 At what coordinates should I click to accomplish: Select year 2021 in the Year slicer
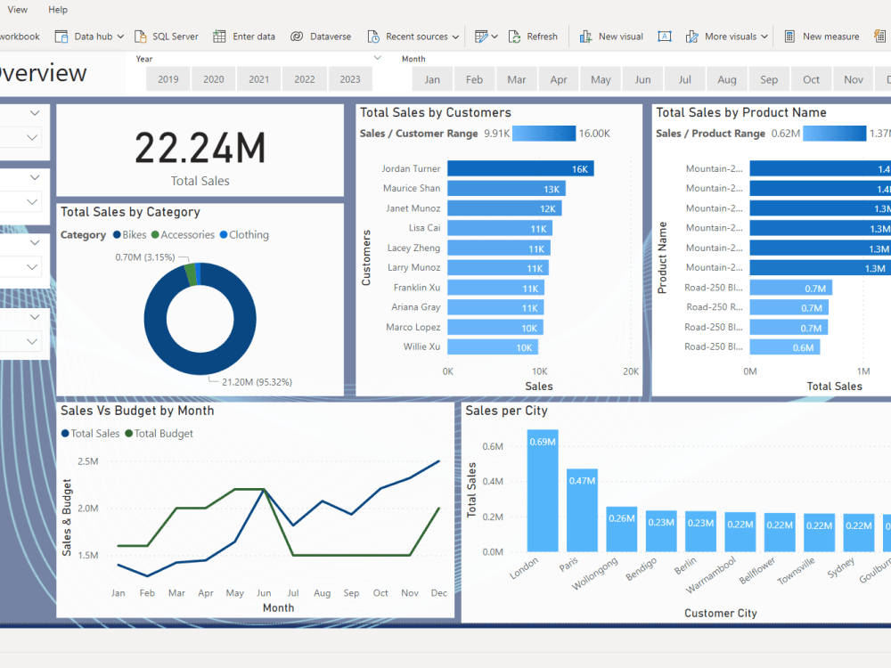258,78
